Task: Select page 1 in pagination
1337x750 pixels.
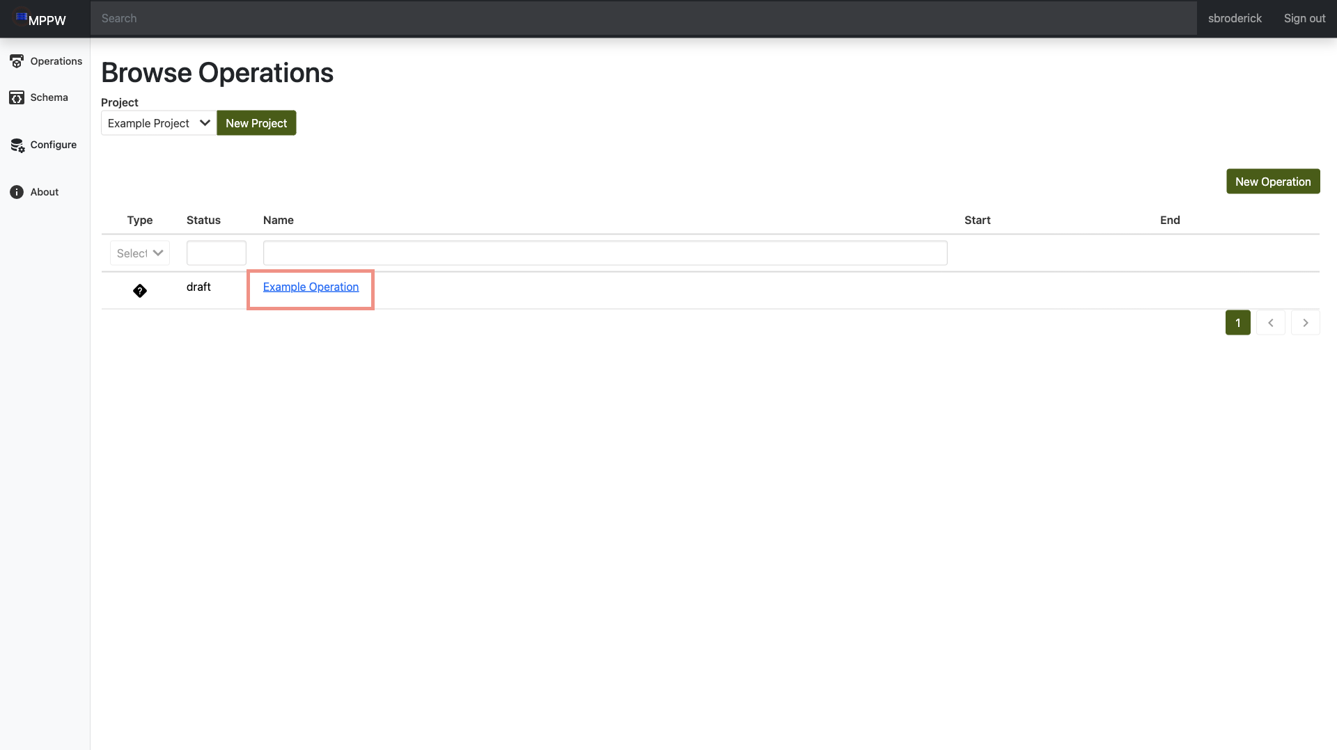Action: coord(1238,323)
